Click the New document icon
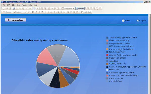Image resolution: width=151 pixels, height=94 pixels. [4, 9]
